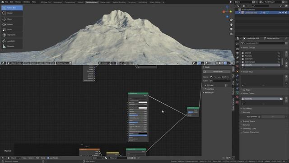Viewport: 289px width, 163px height.
Task: Open the Material properties tab icon
Action: (238, 97)
